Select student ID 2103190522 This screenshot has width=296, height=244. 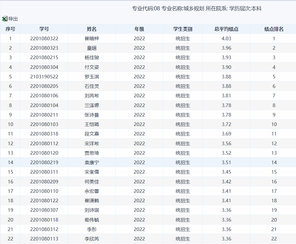click(44, 77)
